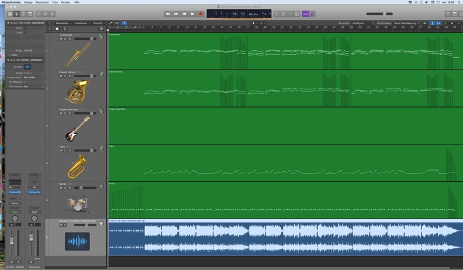Image resolution: width=463 pixels, height=270 pixels.
Task: Toggle the Flex view icon
Action: 117,23
